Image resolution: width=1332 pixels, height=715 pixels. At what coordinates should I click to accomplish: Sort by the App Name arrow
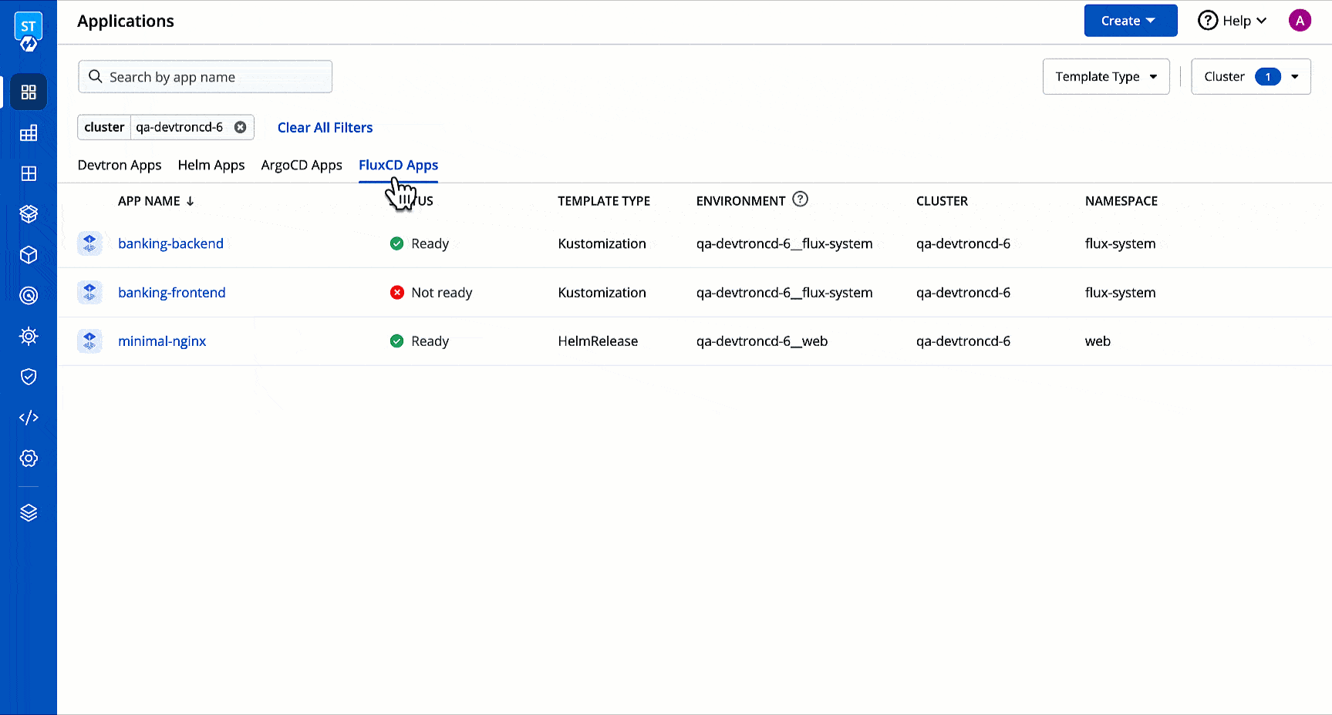point(191,201)
